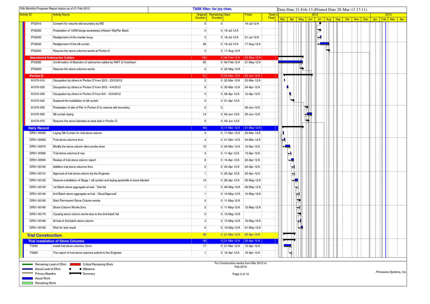Screen dimensions: 430x304
Task: Click 'Arrival of 3rd batch stone column' activity name
Action: tap(73, 221)
